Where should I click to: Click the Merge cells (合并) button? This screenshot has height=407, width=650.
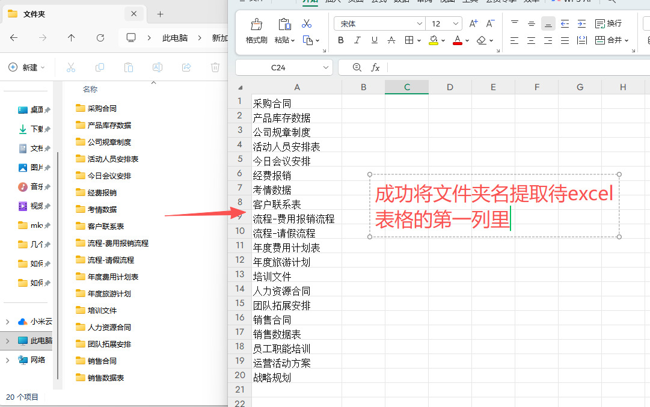[608, 40]
